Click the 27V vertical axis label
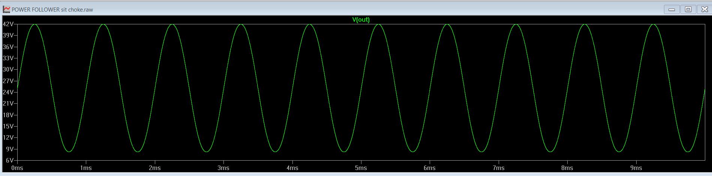The width and height of the screenshot is (712, 176). (8, 81)
